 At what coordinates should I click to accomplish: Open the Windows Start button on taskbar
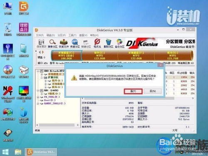point(5,152)
